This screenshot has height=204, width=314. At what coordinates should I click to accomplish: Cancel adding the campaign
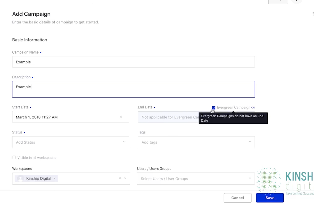[x=238, y=198]
